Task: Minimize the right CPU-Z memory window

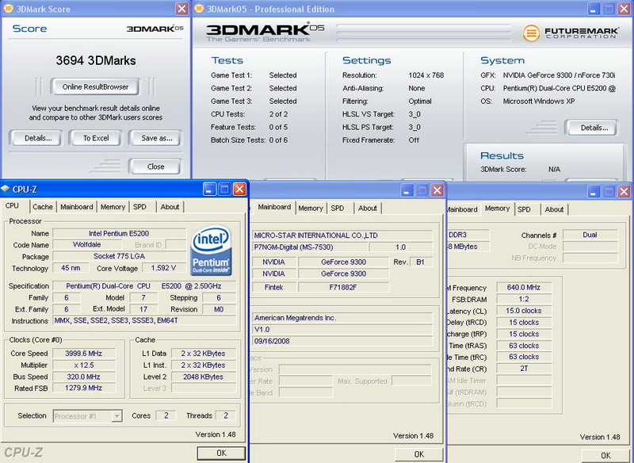Action: [x=594, y=191]
